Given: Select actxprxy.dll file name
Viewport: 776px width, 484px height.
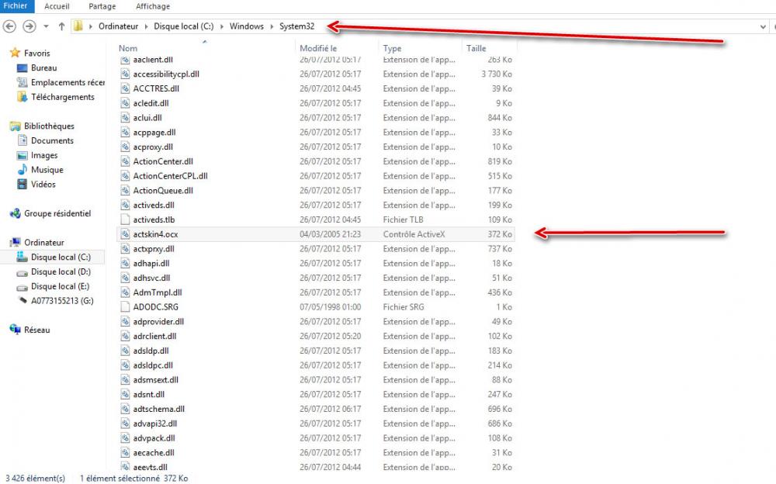Looking at the screenshot, I should tap(154, 249).
